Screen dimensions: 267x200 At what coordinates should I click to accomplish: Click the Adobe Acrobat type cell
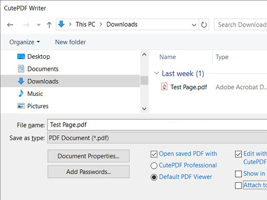241,87
